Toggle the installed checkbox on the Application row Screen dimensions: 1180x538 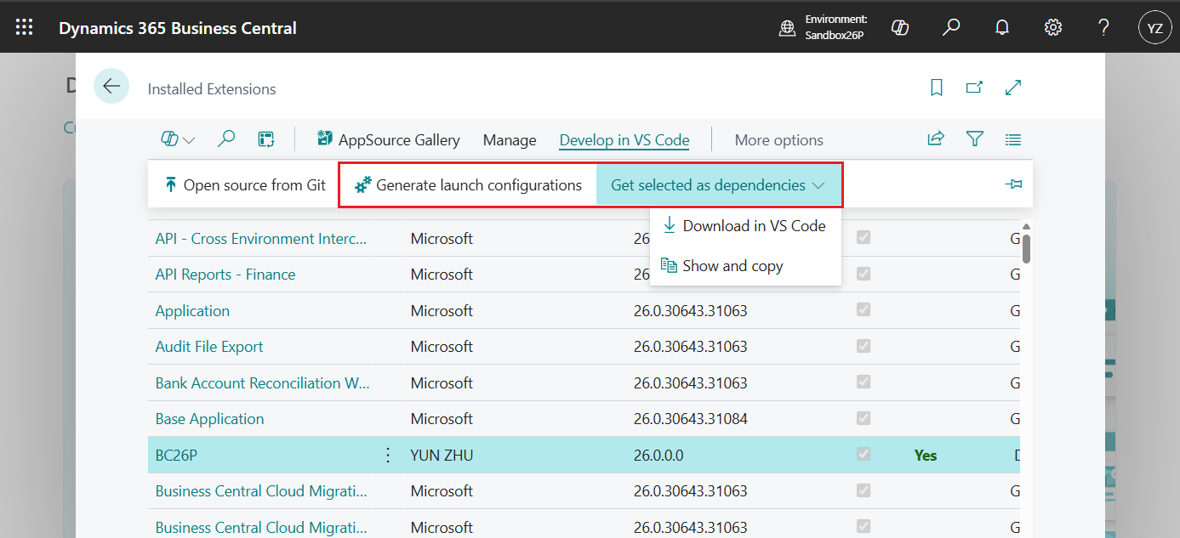click(864, 309)
